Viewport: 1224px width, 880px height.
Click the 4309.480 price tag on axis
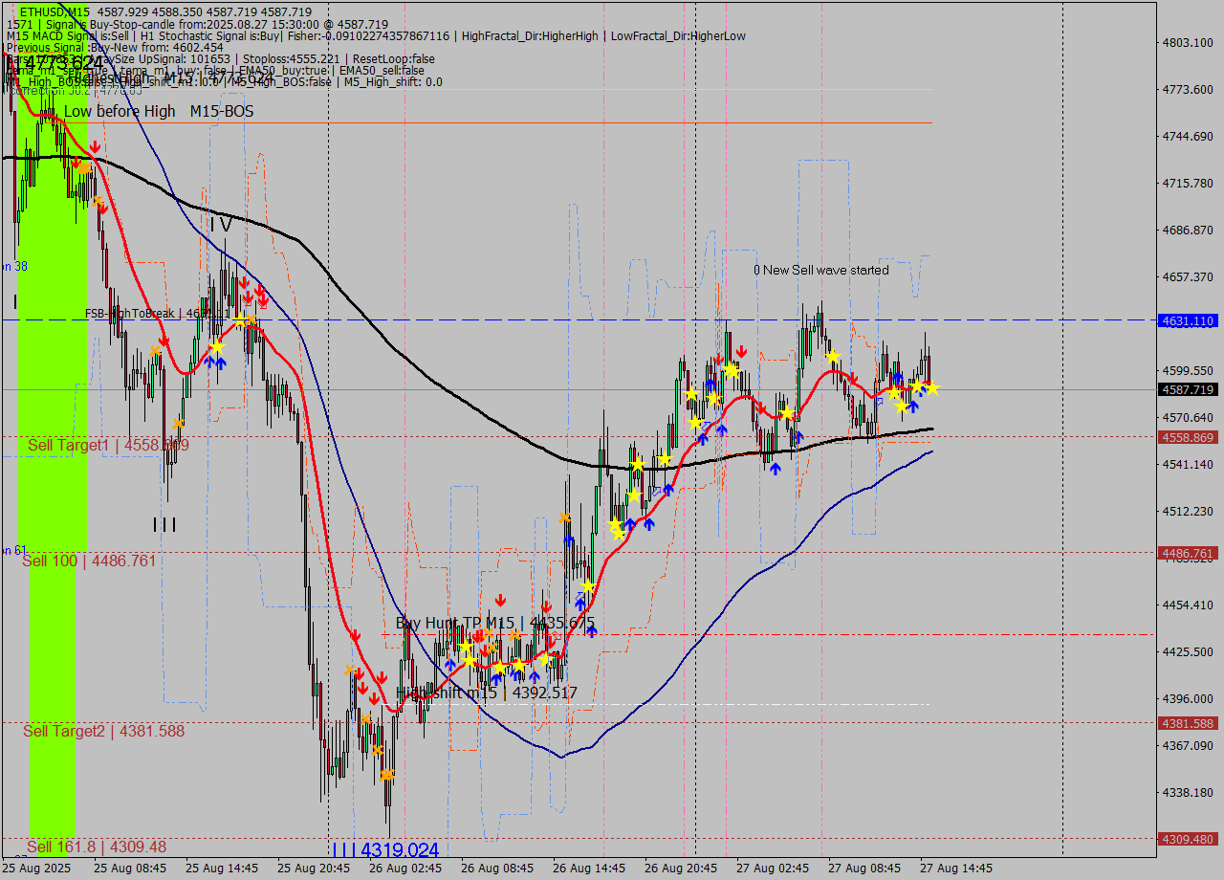pos(1188,839)
